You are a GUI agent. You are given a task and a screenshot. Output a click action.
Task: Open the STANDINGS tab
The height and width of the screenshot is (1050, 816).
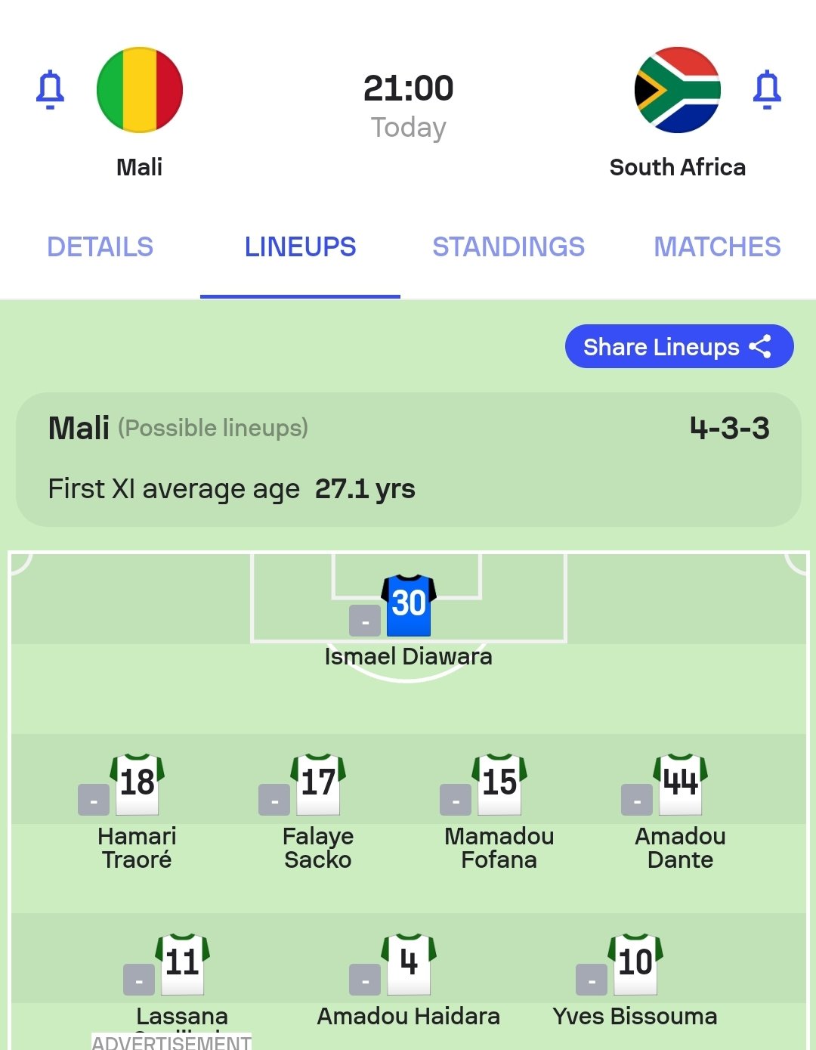pos(508,247)
